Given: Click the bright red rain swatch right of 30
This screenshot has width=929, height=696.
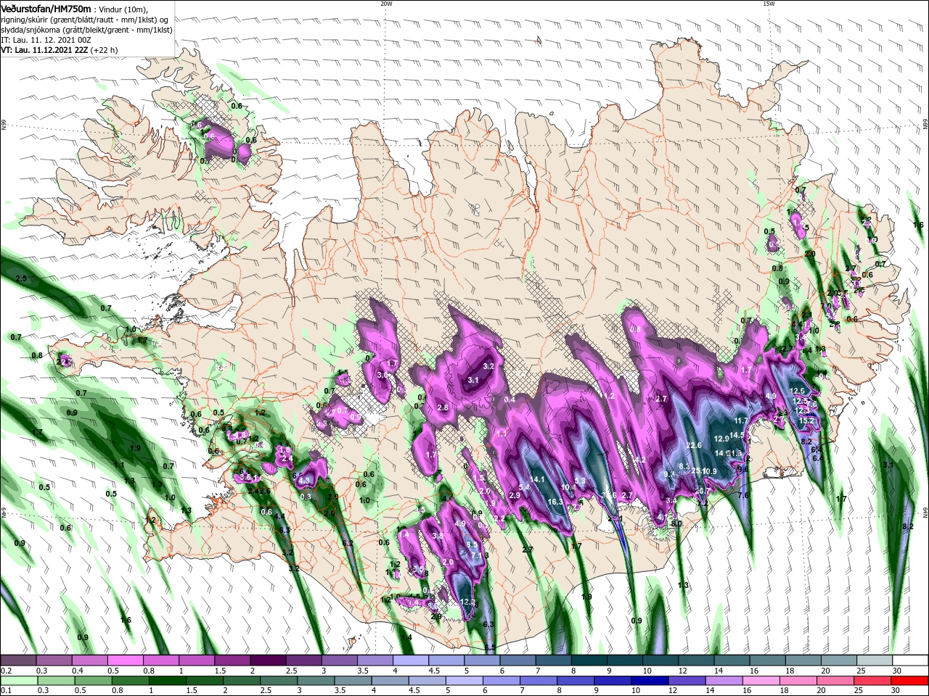Looking at the screenshot, I should [x=909, y=681].
